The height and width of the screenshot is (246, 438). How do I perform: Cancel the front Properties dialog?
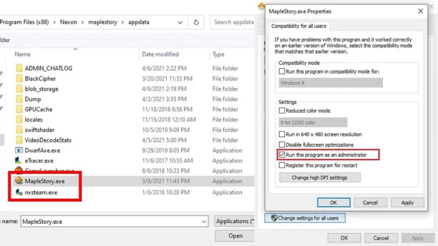pyautogui.click(x=370, y=203)
